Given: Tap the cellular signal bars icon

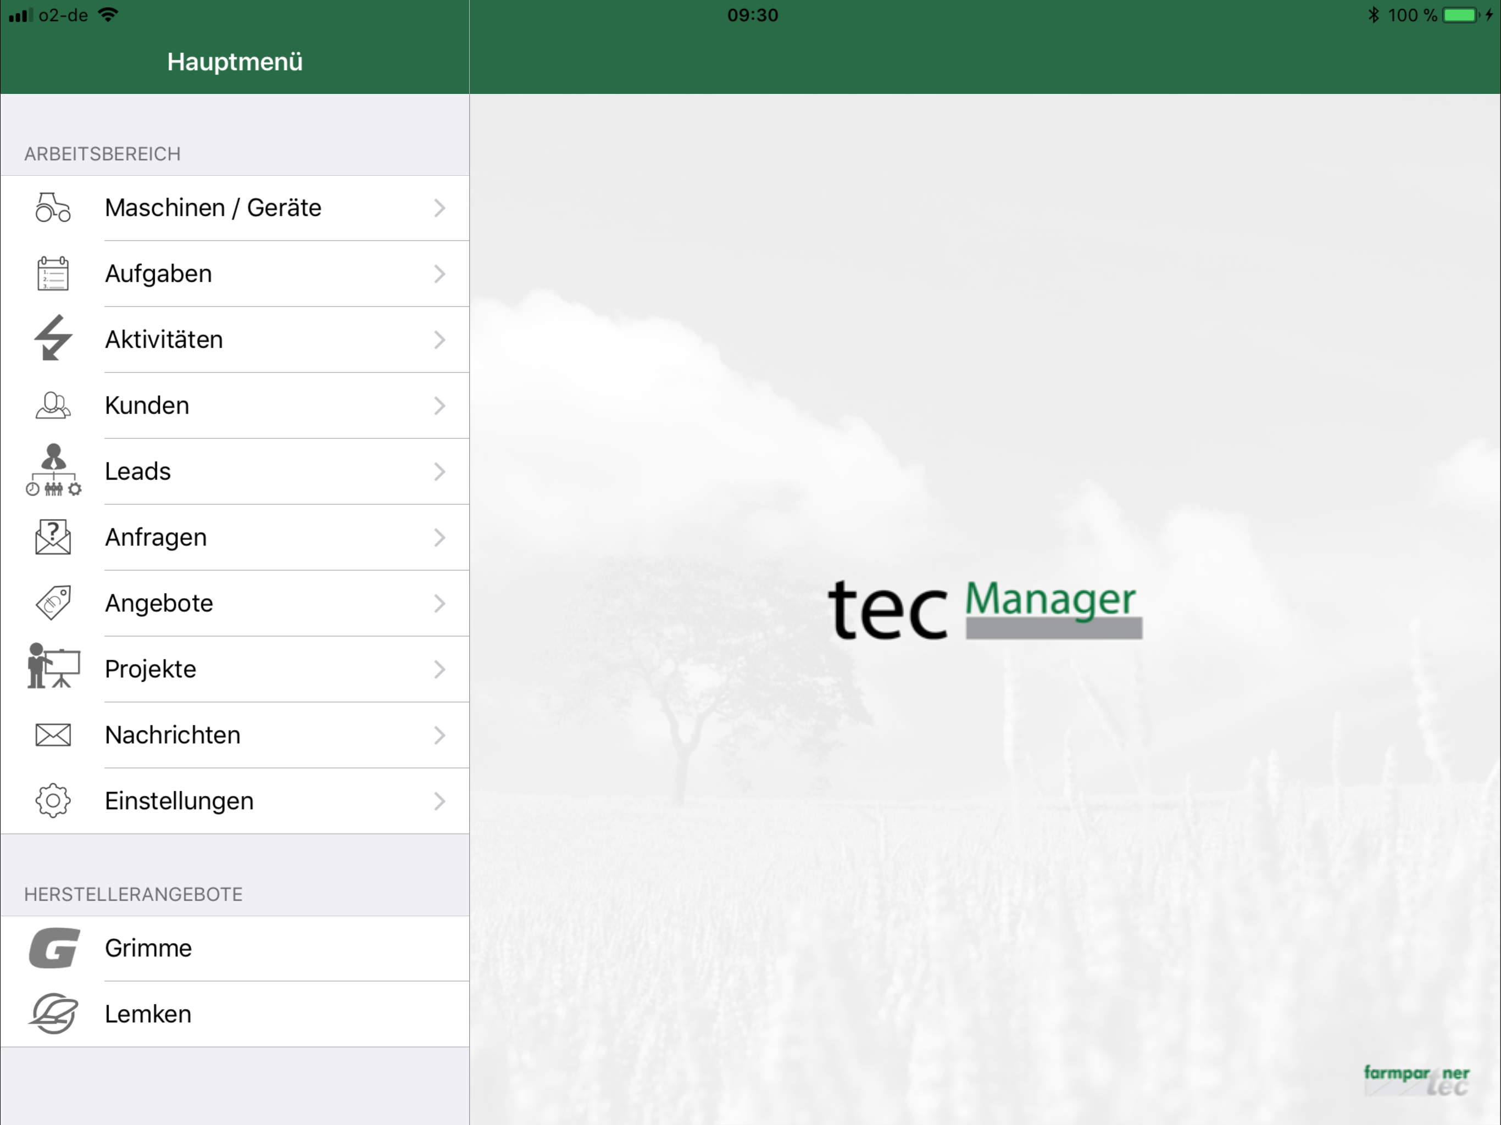Looking at the screenshot, I should (20, 15).
